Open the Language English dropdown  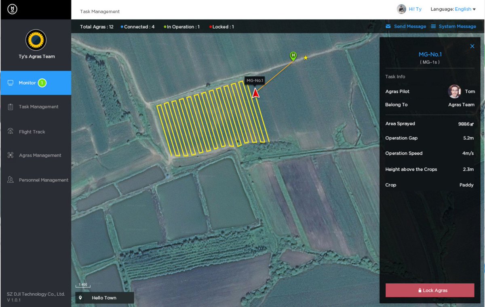pyautogui.click(x=453, y=9)
